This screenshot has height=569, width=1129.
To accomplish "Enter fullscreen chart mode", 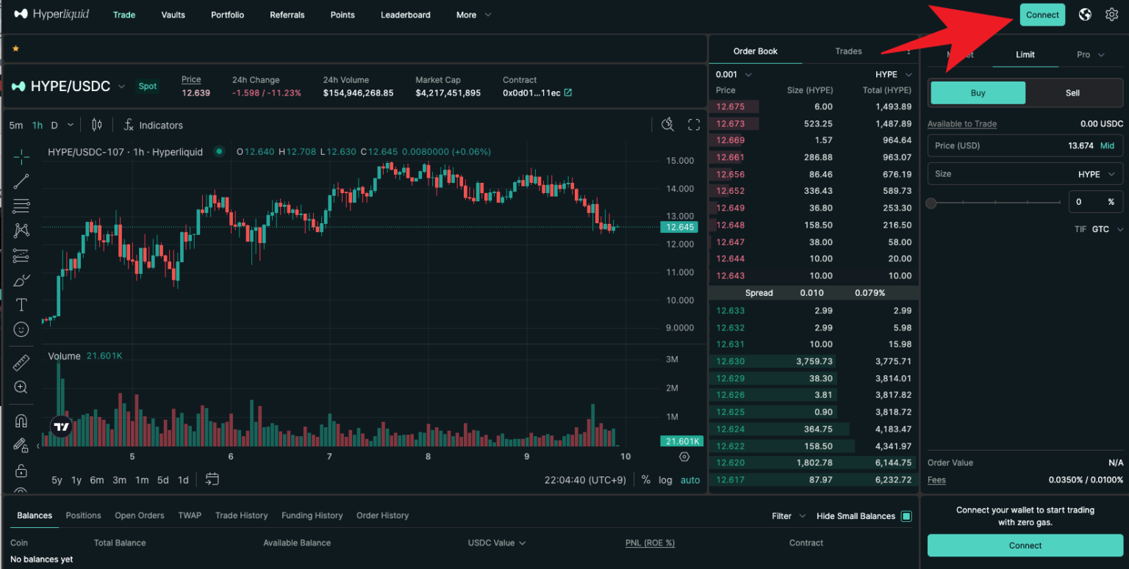I will coord(693,124).
